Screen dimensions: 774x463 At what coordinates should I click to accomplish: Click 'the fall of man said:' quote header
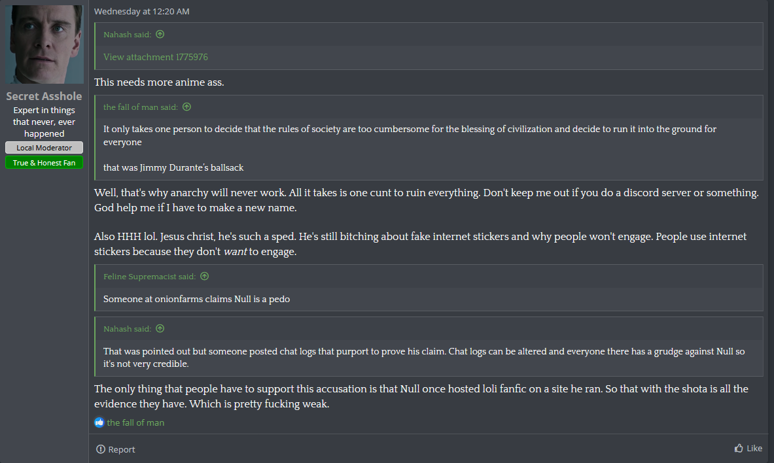pos(141,107)
